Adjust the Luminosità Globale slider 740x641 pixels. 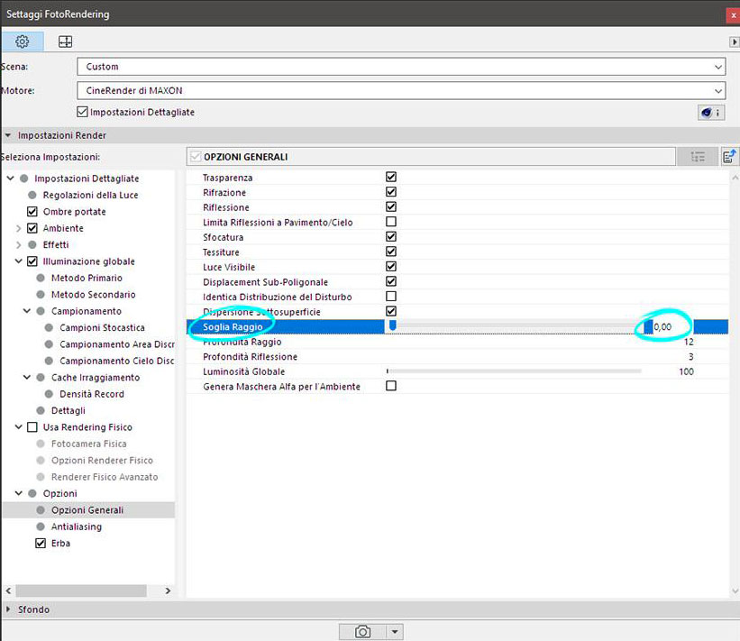pyautogui.click(x=514, y=371)
